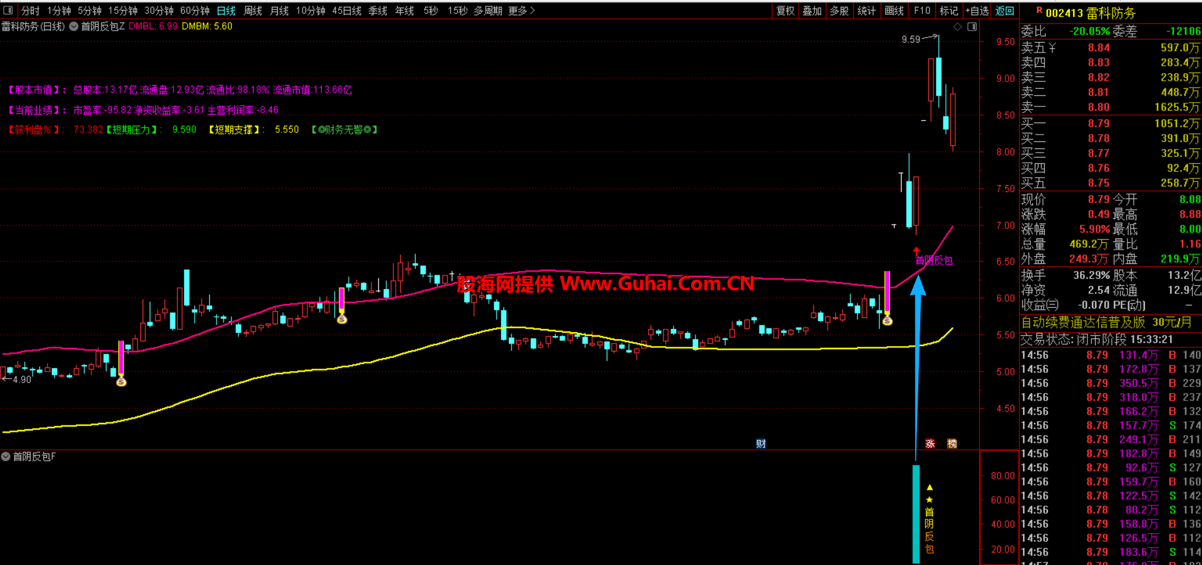Image resolution: width=1202 pixels, height=565 pixels.
Task: Toggle the right info panel icon
Action: coord(972,26)
